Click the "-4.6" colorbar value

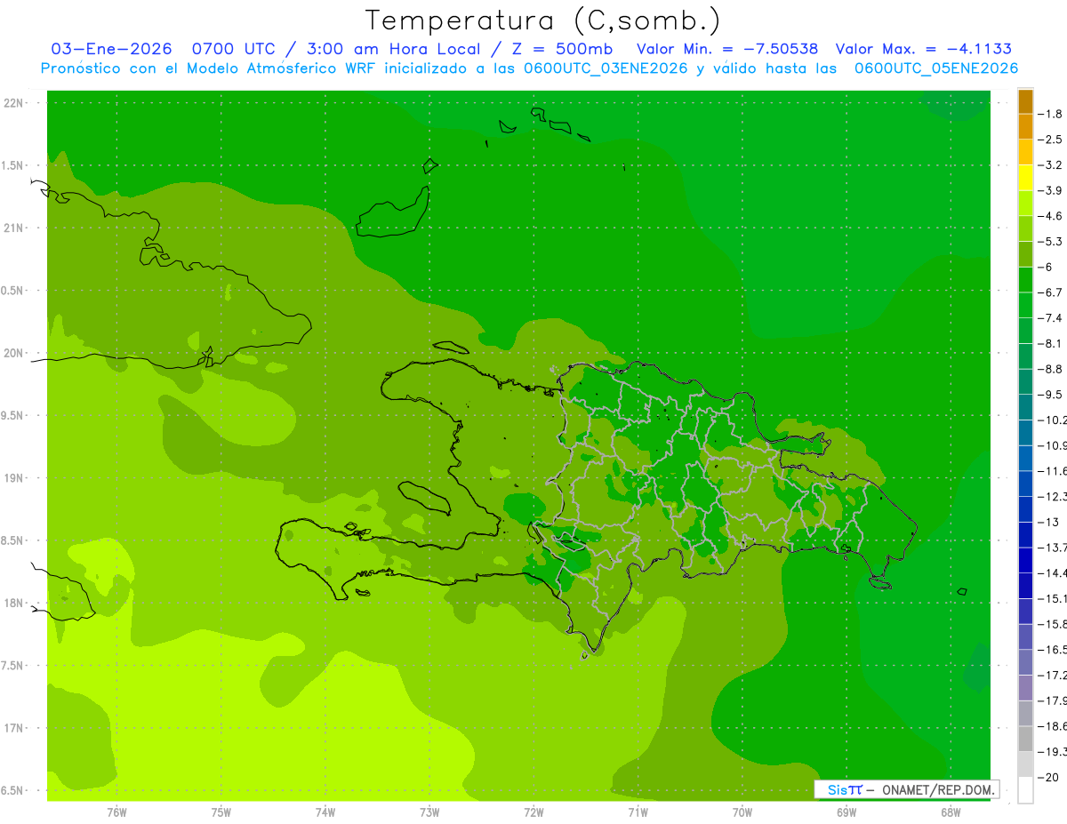click(x=1051, y=216)
